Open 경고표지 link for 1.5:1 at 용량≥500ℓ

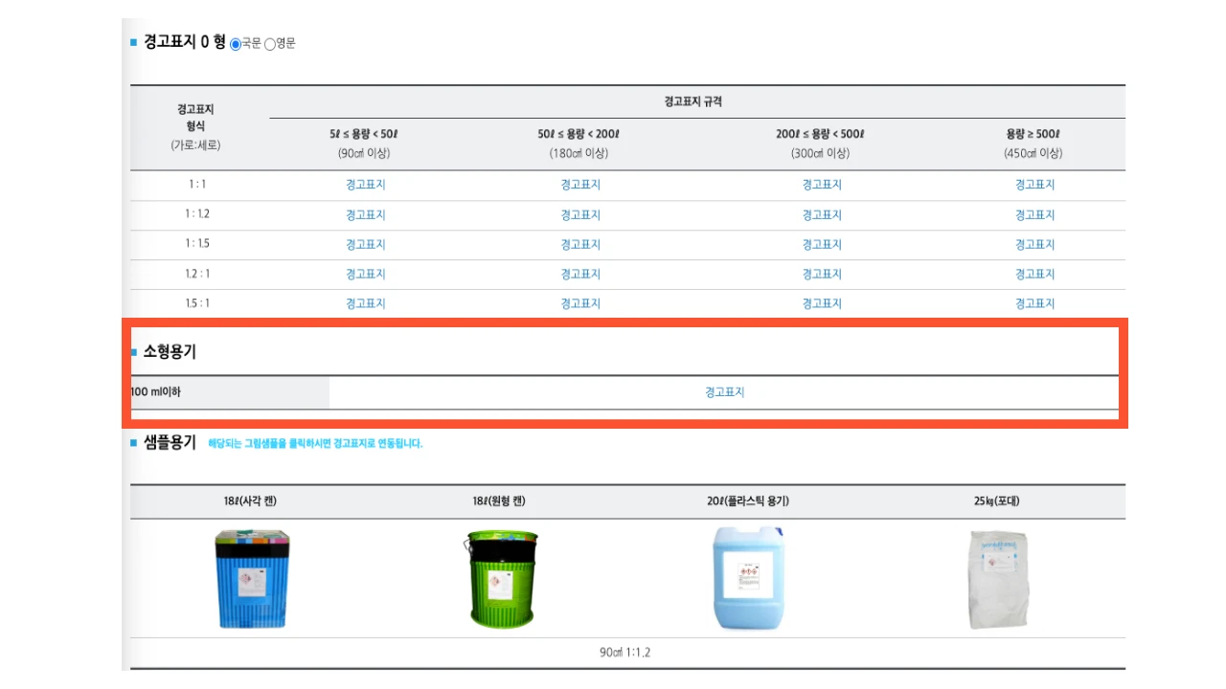pyautogui.click(x=1035, y=303)
